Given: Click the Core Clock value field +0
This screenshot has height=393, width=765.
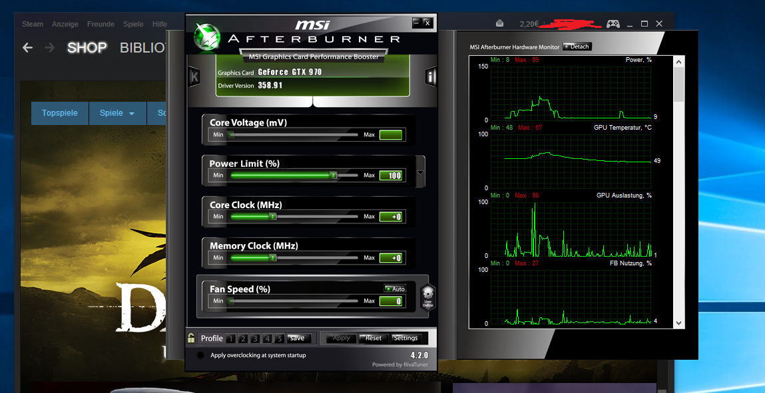Looking at the screenshot, I should pos(391,217).
